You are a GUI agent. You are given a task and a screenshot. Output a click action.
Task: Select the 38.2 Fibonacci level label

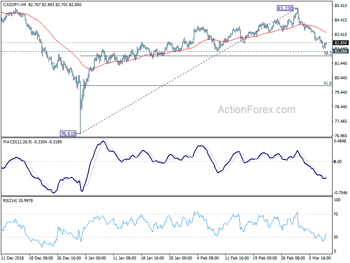pyautogui.click(x=327, y=53)
